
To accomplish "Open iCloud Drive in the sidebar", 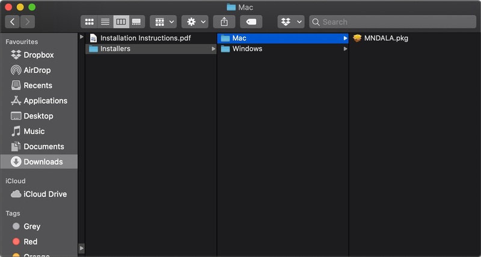I will click(39, 194).
